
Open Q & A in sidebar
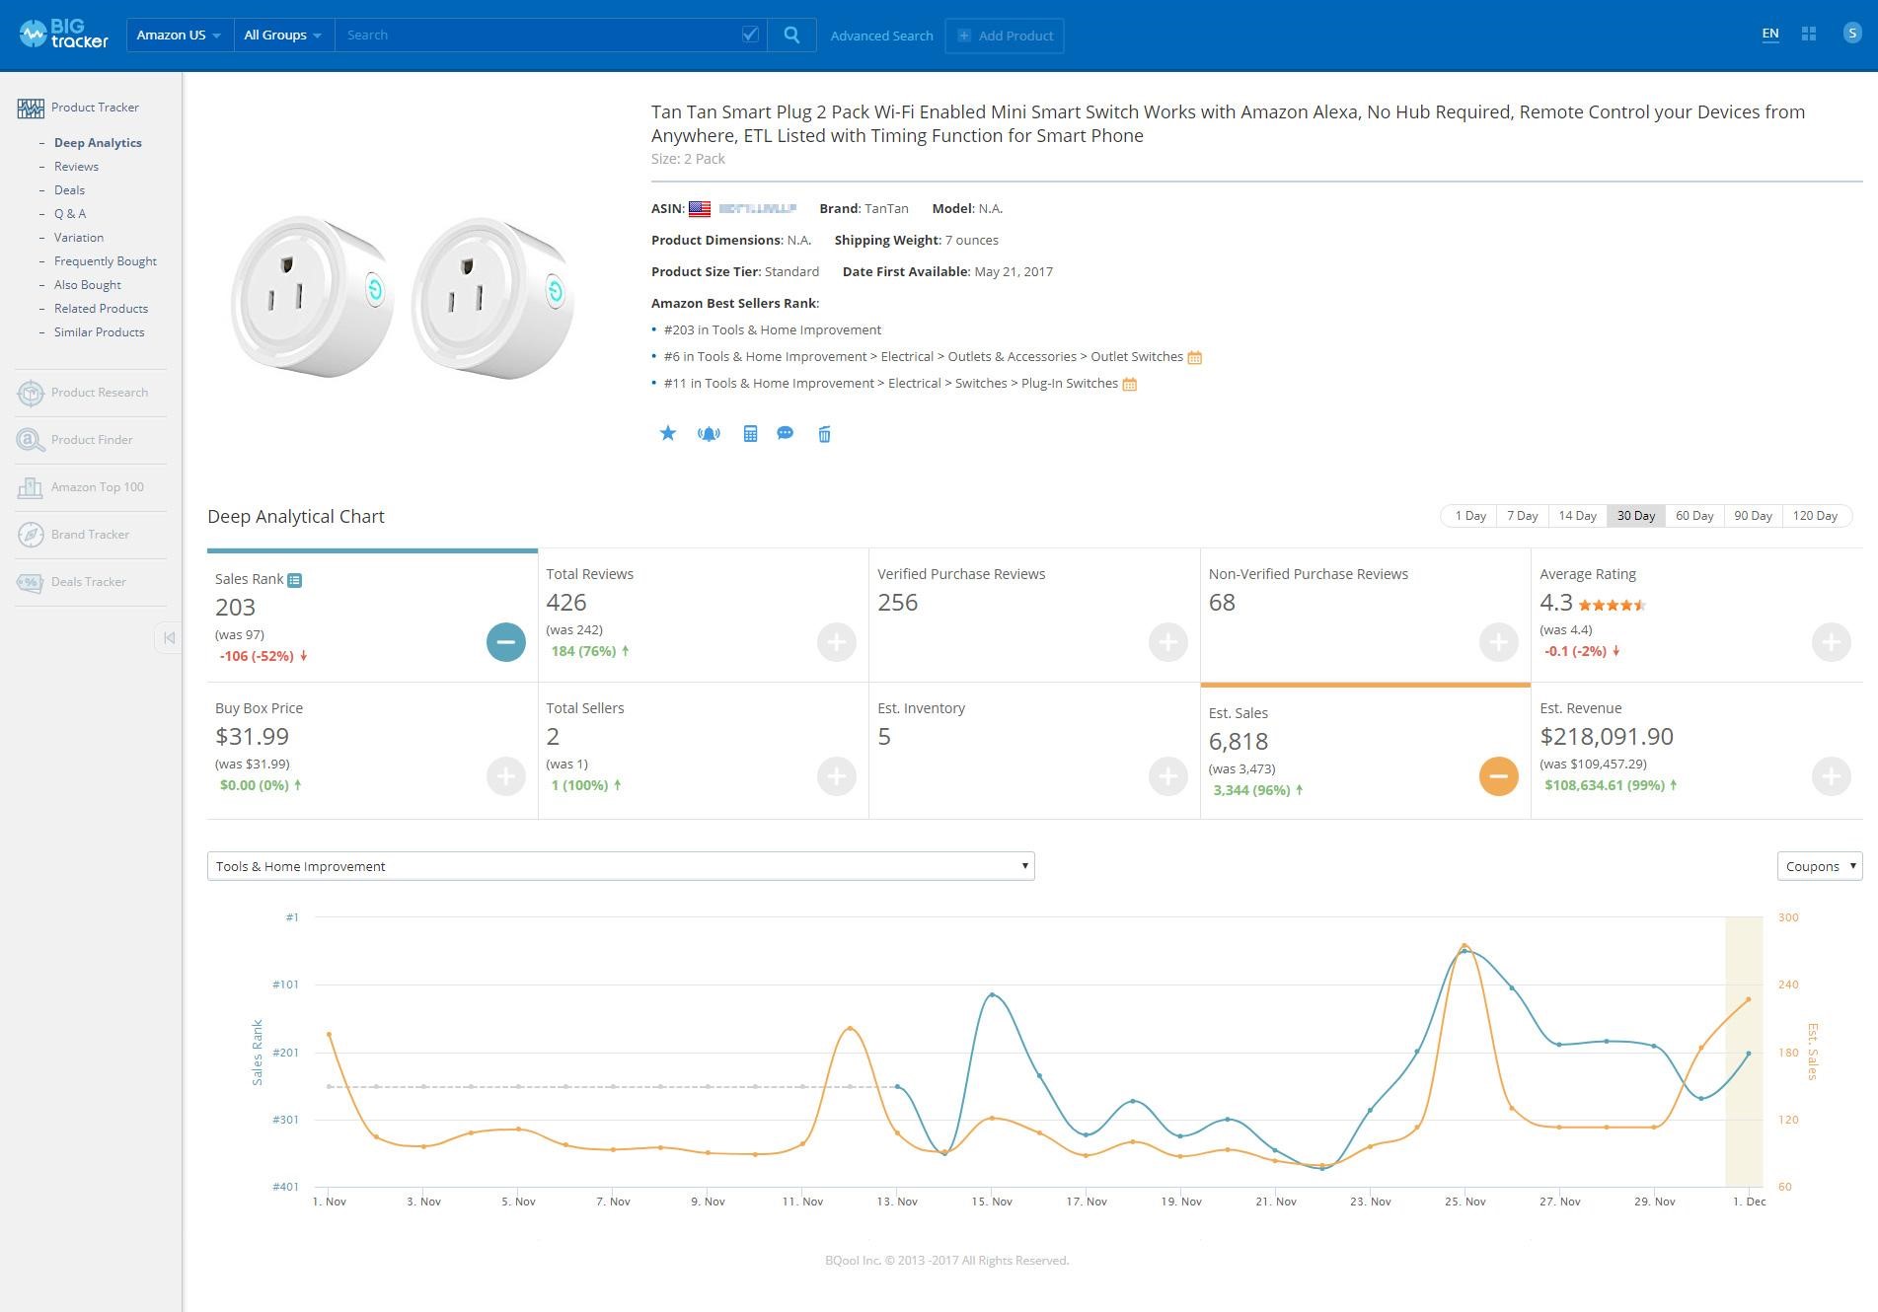tap(70, 214)
